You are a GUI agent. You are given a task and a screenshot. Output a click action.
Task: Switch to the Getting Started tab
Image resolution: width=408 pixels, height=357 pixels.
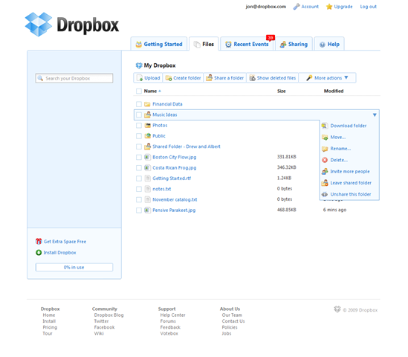tap(159, 44)
